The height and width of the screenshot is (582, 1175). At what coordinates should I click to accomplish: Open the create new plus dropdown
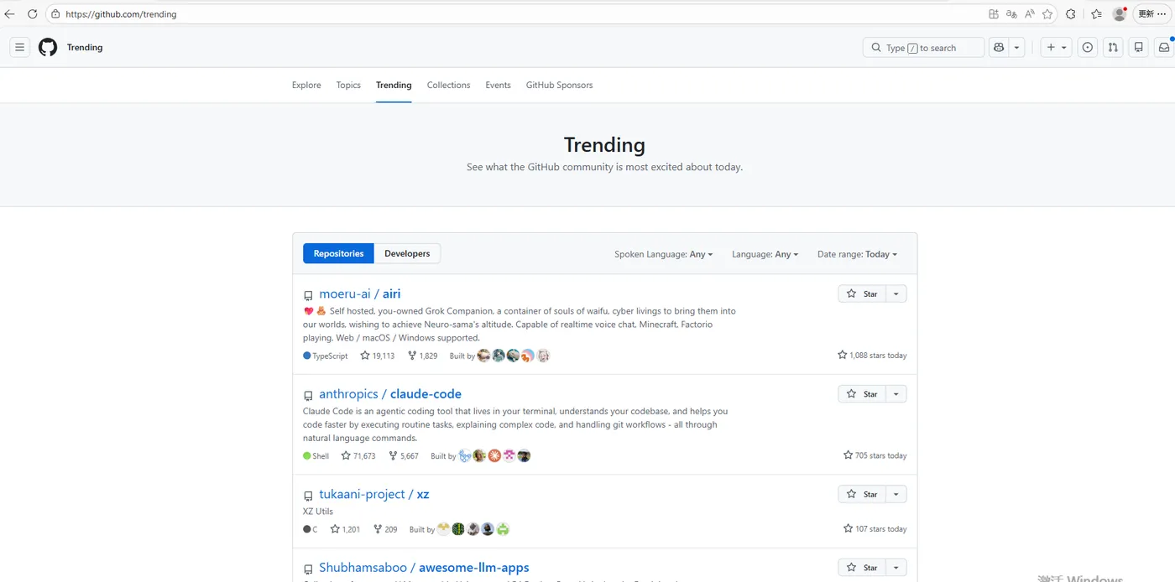pos(1056,48)
